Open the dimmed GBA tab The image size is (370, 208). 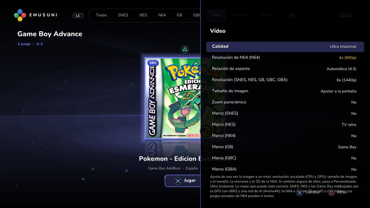[x=217, y=15]
